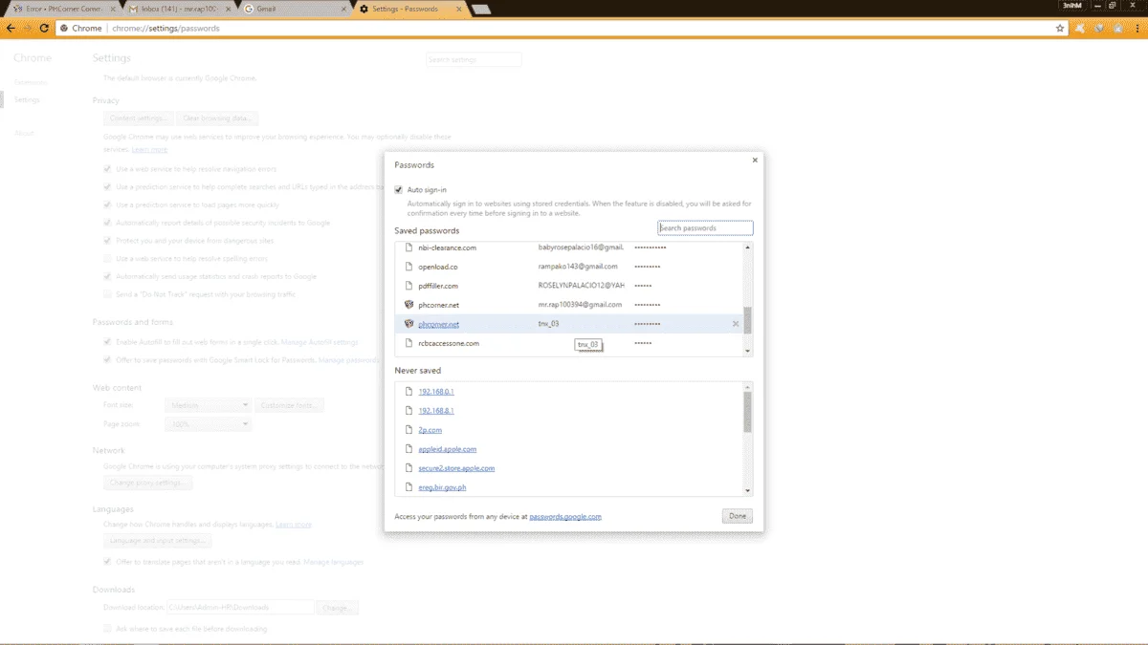
Task: Open the 2p.com never-saved link
Action: click(x=430, y=430)
